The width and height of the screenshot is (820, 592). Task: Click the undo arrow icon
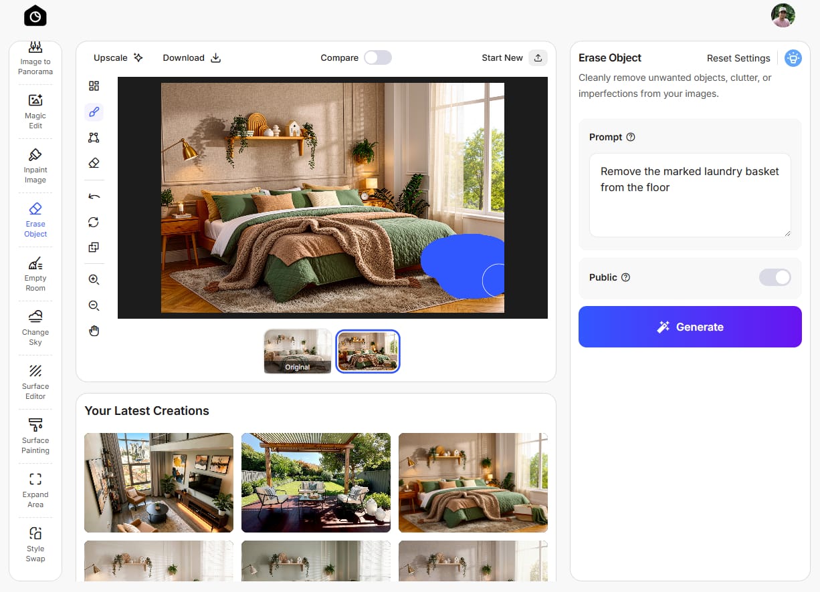pyautogui.click(x=94, y=196)
